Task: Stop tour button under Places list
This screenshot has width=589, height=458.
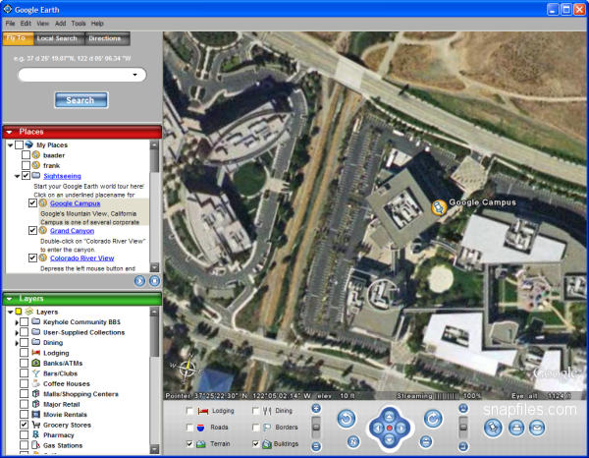Action: point(154,281)
